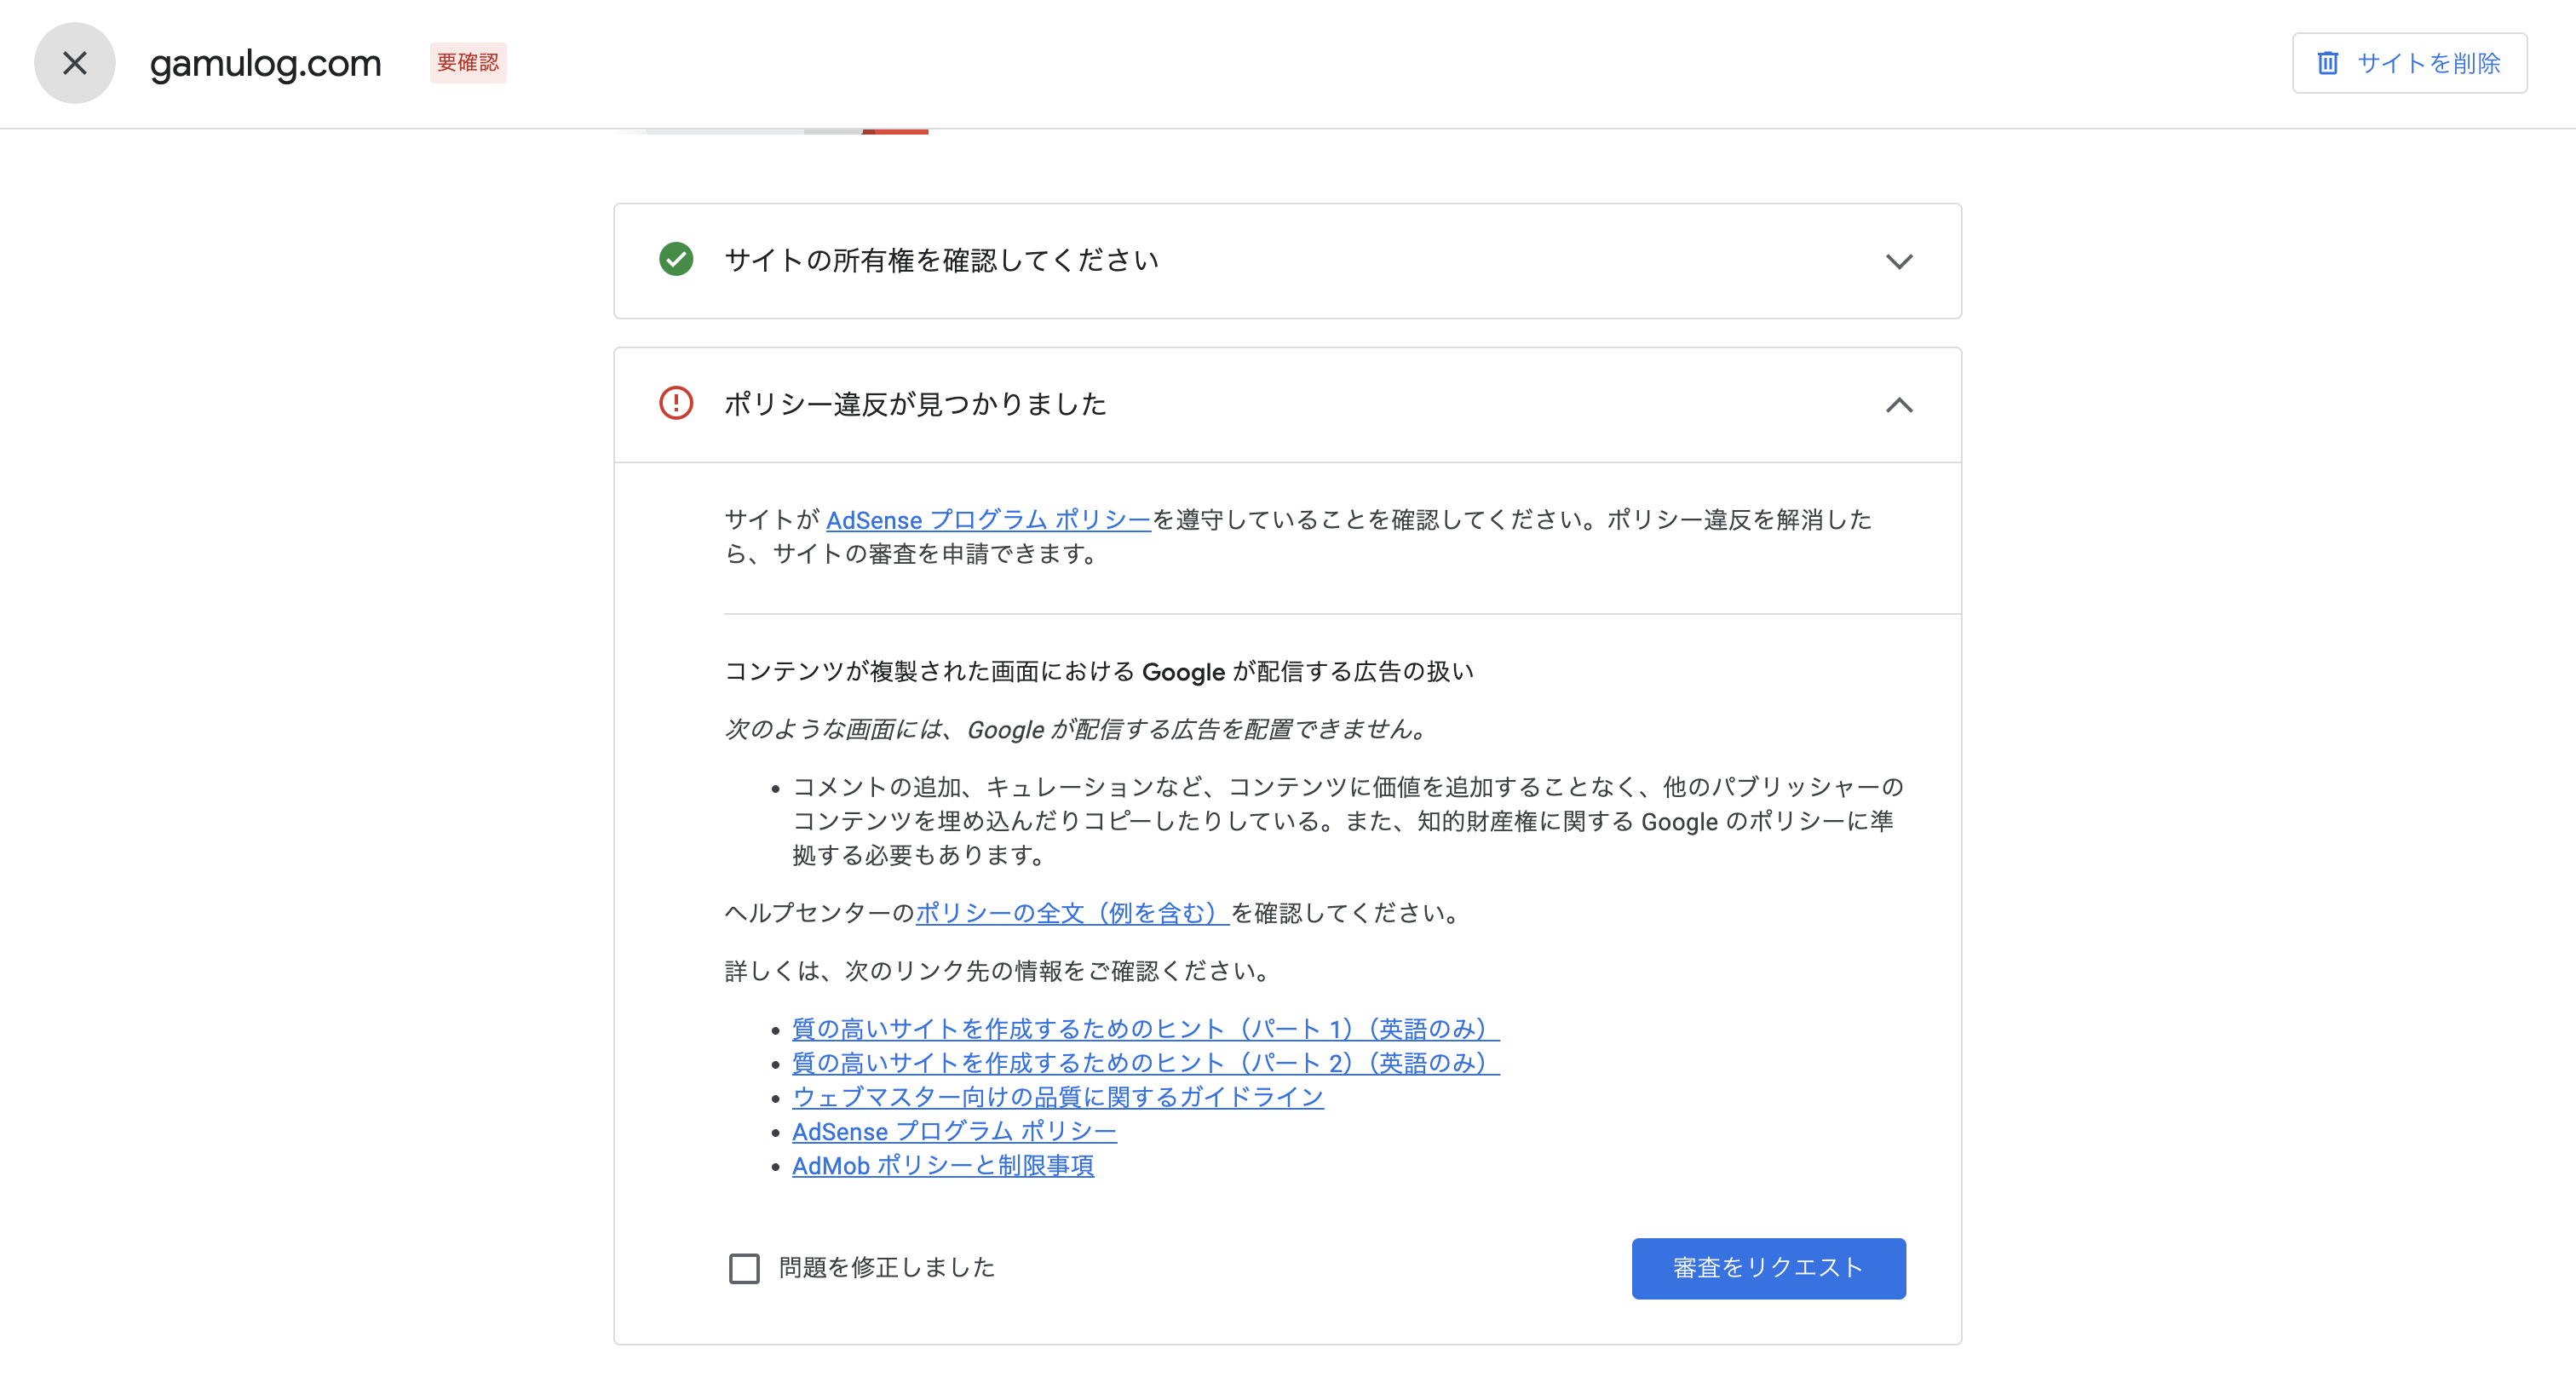
Task: Click the gamulog.com site title
Action: point(265,64)
